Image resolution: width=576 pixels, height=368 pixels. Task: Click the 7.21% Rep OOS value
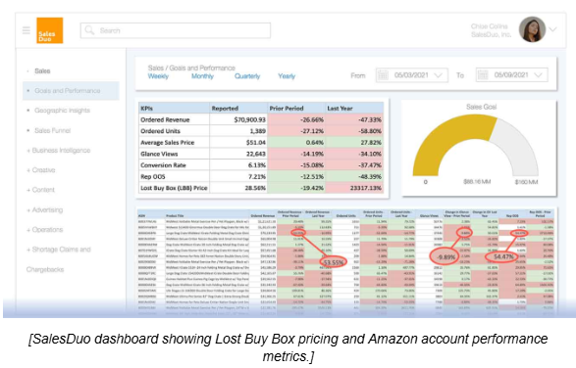point(257,177)
